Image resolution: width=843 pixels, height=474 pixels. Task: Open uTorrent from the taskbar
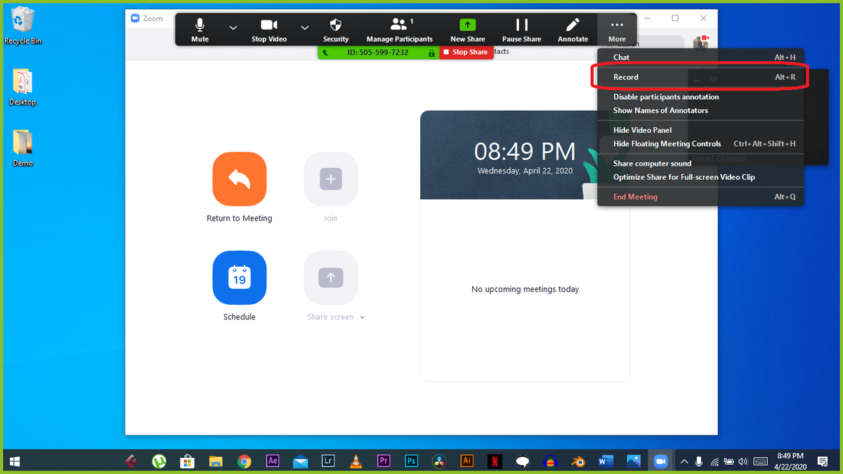click(160, 461)
